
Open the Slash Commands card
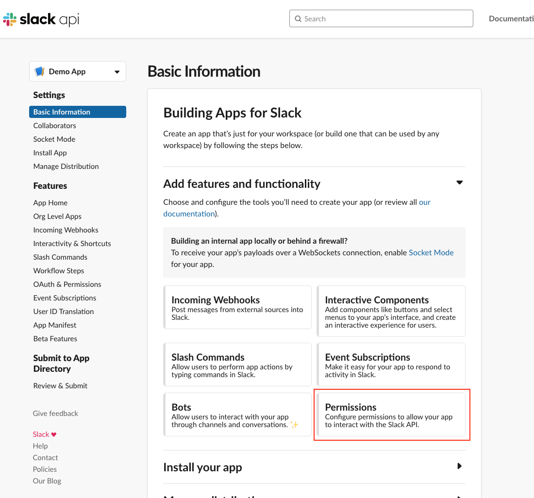(x=237, y=364)
